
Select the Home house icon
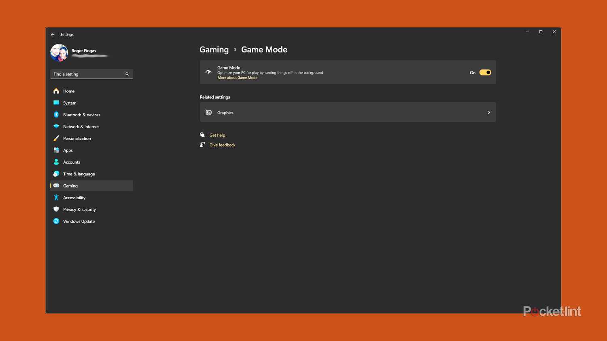pos(56,91)
